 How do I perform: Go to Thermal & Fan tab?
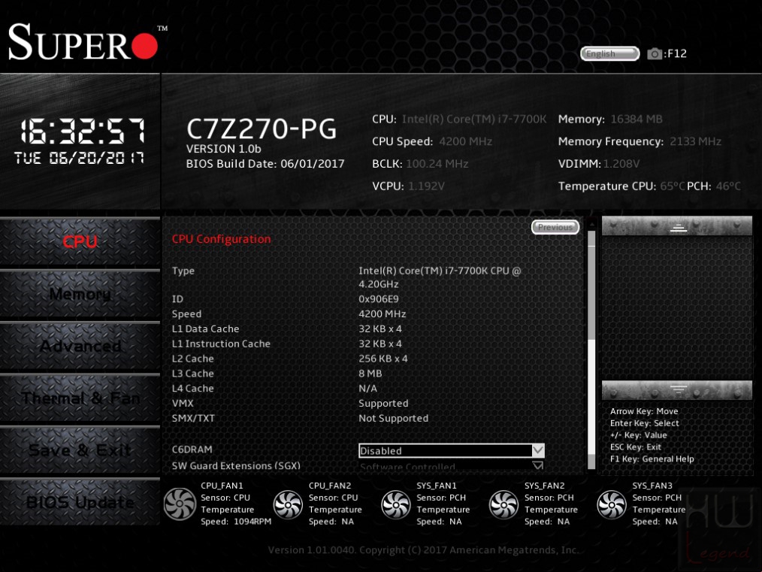(80, 398)
